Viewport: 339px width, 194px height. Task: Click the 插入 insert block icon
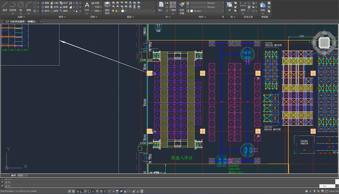pyautogui.click(x=160, y=7)
